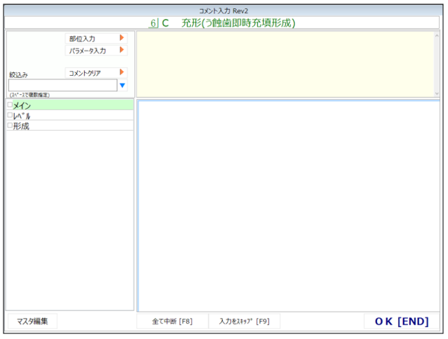Click inside the white comment list panel

click(288, 205)
